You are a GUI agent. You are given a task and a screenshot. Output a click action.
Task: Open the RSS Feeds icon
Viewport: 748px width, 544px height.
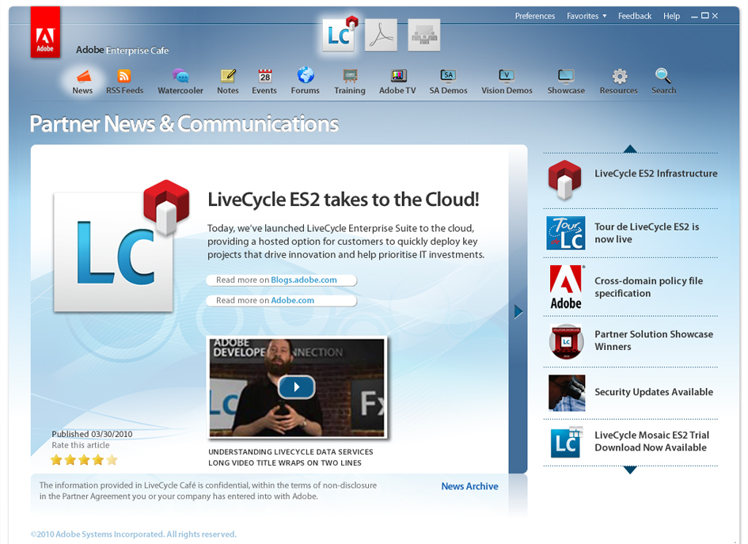point(124,76)
